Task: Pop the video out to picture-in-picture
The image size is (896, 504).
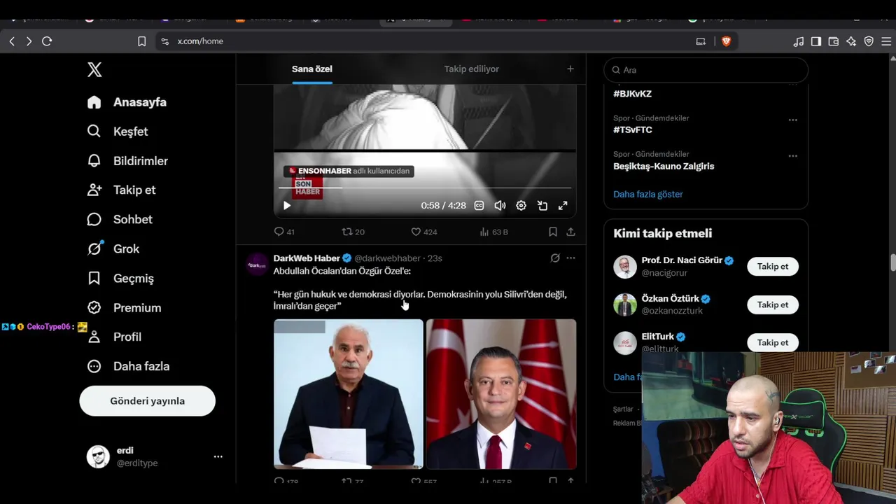Action: [542, 206]
